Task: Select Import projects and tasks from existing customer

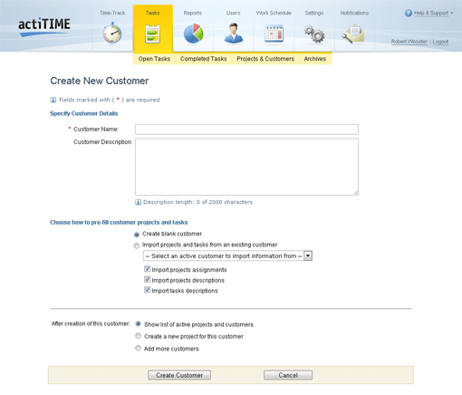Action: pos(137,246)
